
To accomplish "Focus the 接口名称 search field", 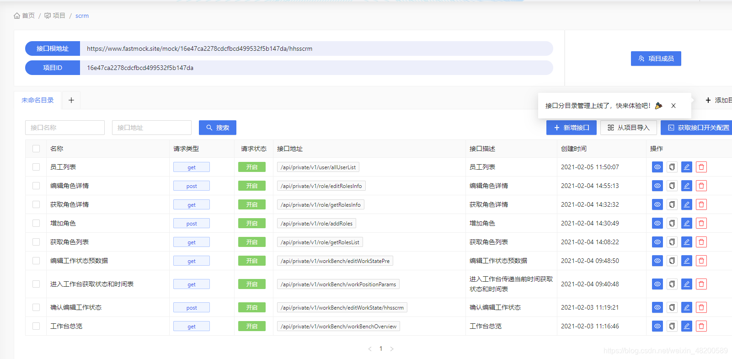I will point(65,128).
